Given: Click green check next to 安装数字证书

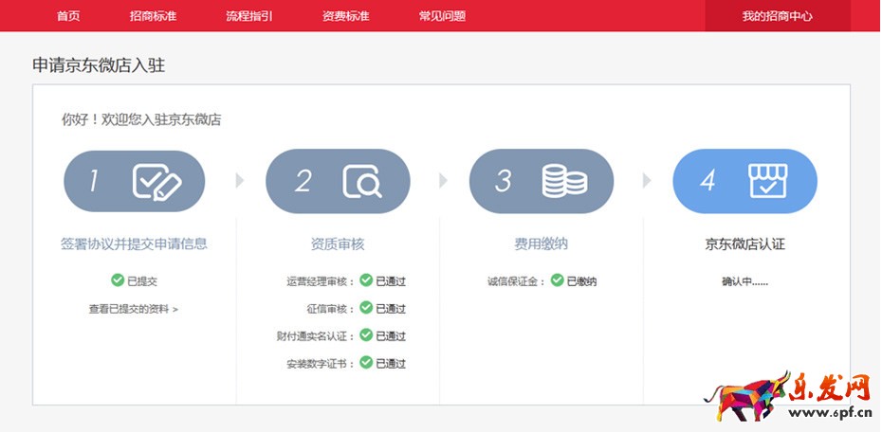Looking at the screenshot, I should [x=366, y=363].
